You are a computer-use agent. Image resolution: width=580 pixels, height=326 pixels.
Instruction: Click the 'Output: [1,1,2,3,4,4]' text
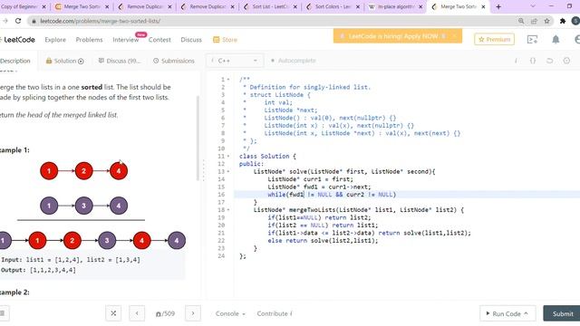tap(38, 270)
